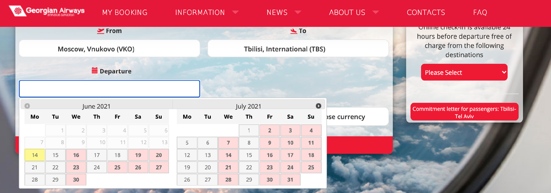551x193 pixels.
Task: Pick June 15 in calendar
Action: pyautogui.click(x=56, y=155)
